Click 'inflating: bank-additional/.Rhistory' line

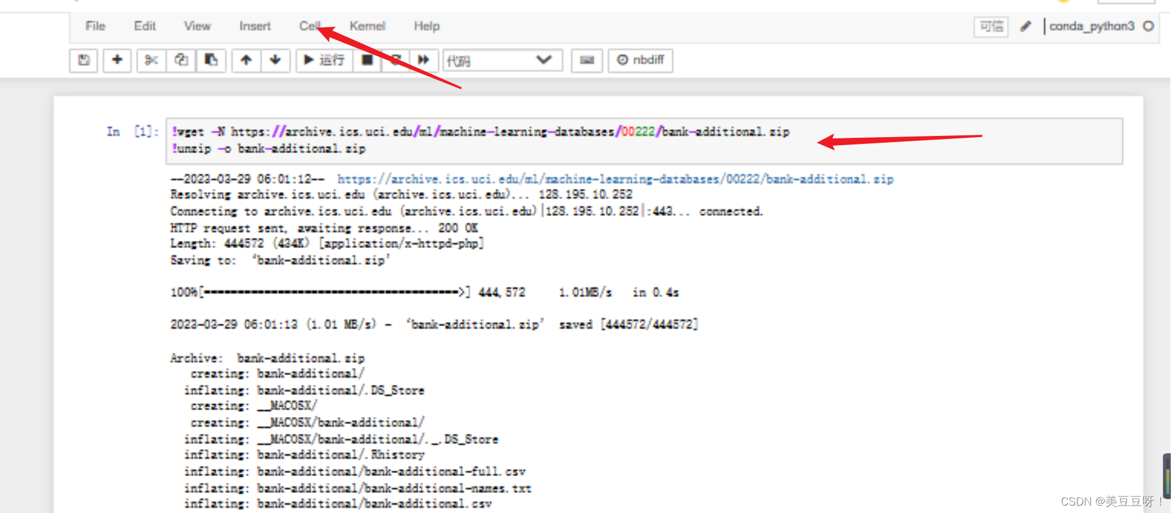[x=304, y=455]
